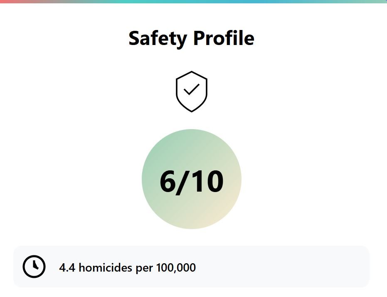Open the 4.4 homicides per 100,000 row

point(192,267)
